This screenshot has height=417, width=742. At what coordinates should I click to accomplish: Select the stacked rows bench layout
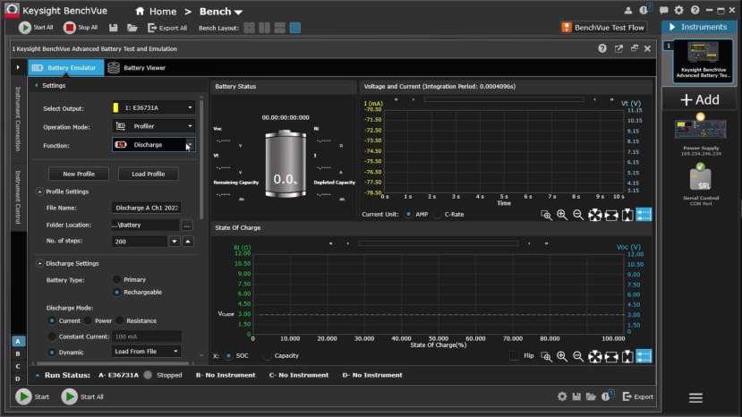279,28
